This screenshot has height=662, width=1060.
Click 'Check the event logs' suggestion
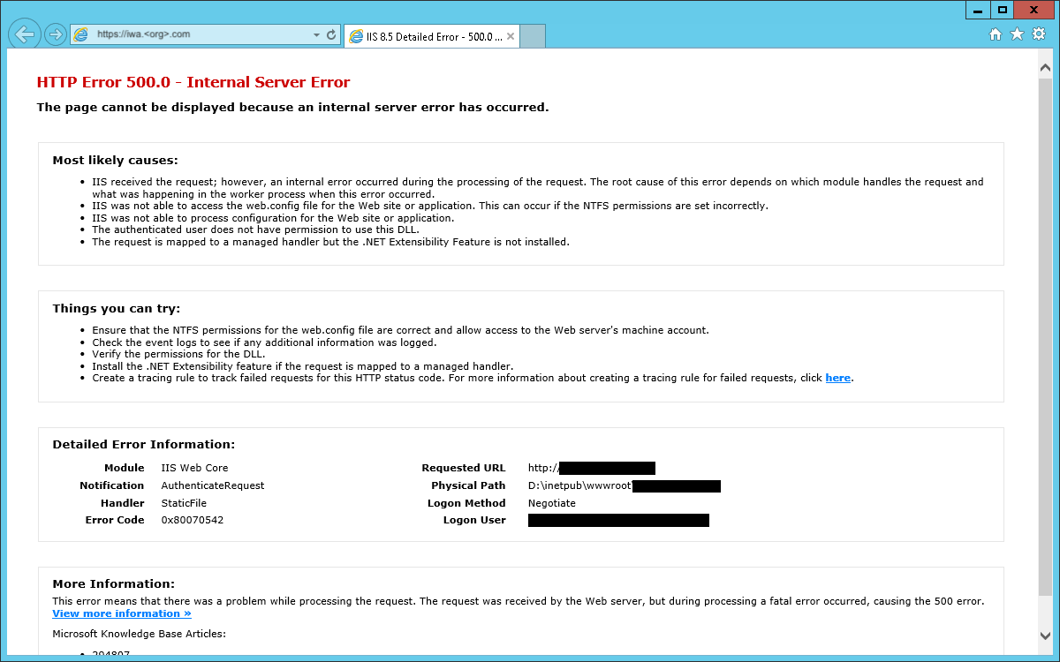264,342
